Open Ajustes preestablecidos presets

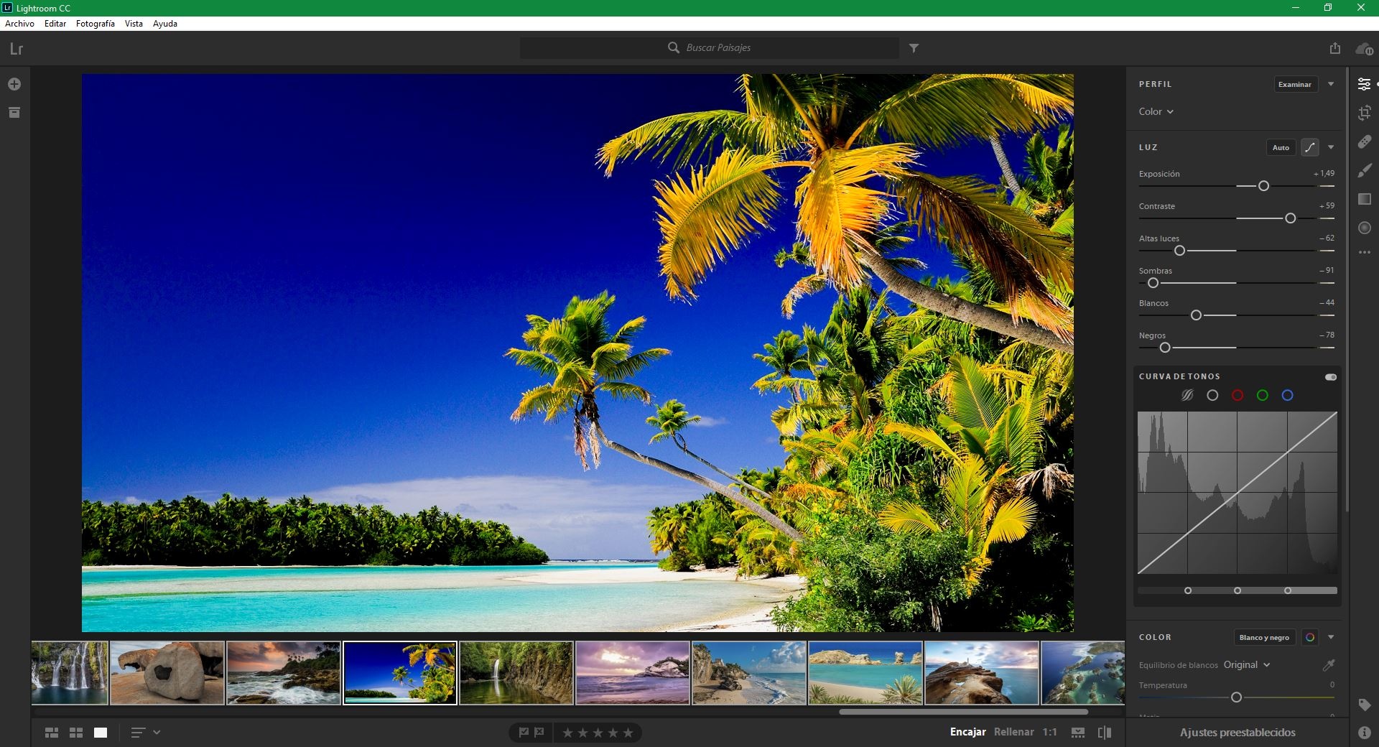[x=1238, y=733]
